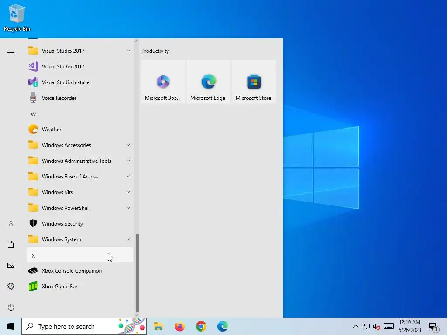Click the Windows Kits folder label
Screen dimensions: 447x335
point(57,192)
